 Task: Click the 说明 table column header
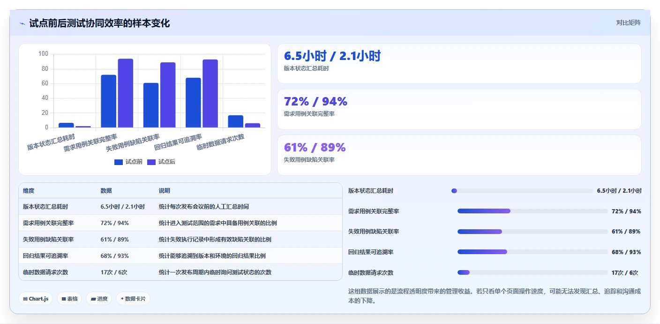tap(165, 191)
